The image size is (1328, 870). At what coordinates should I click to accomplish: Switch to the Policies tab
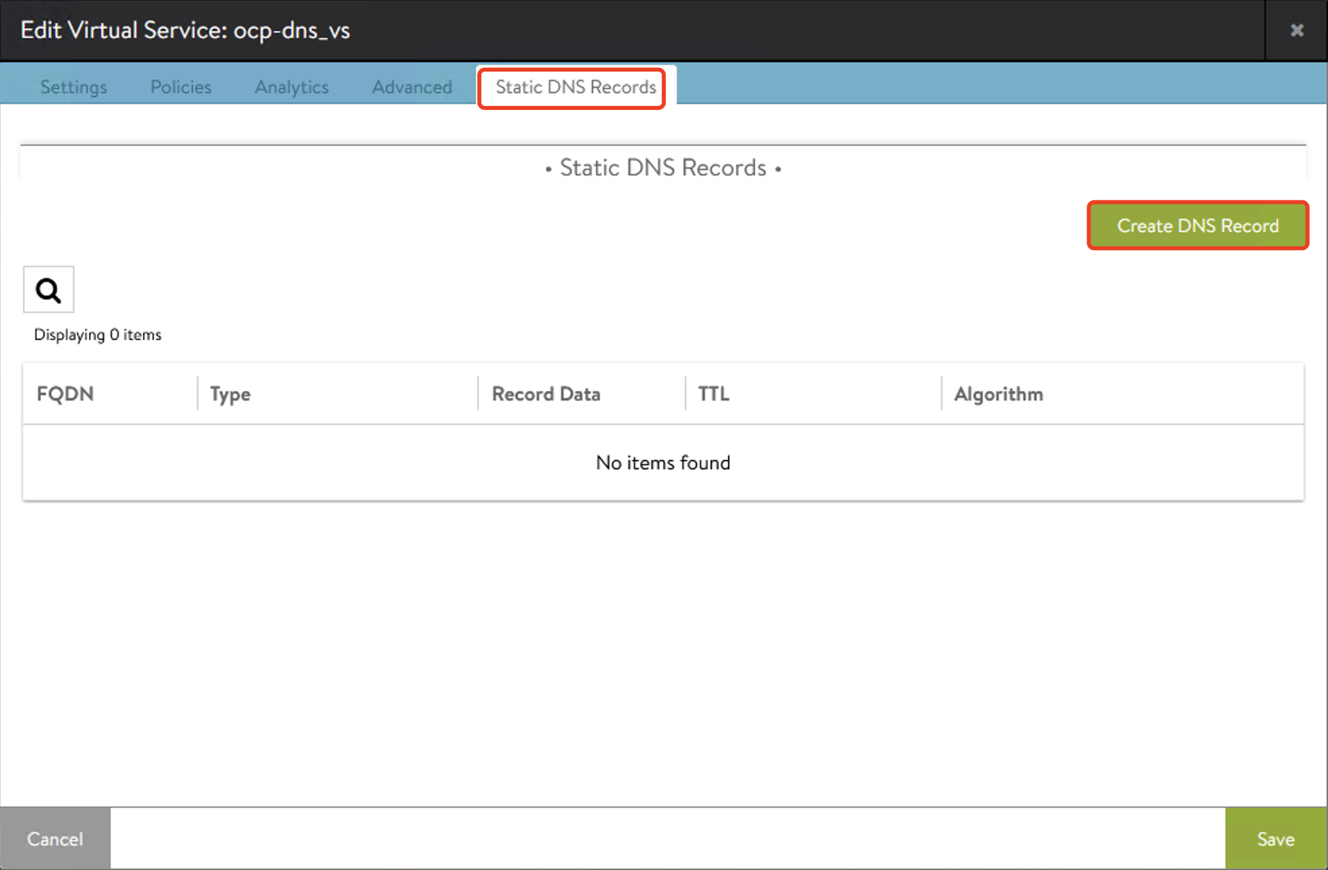[181, 87]
